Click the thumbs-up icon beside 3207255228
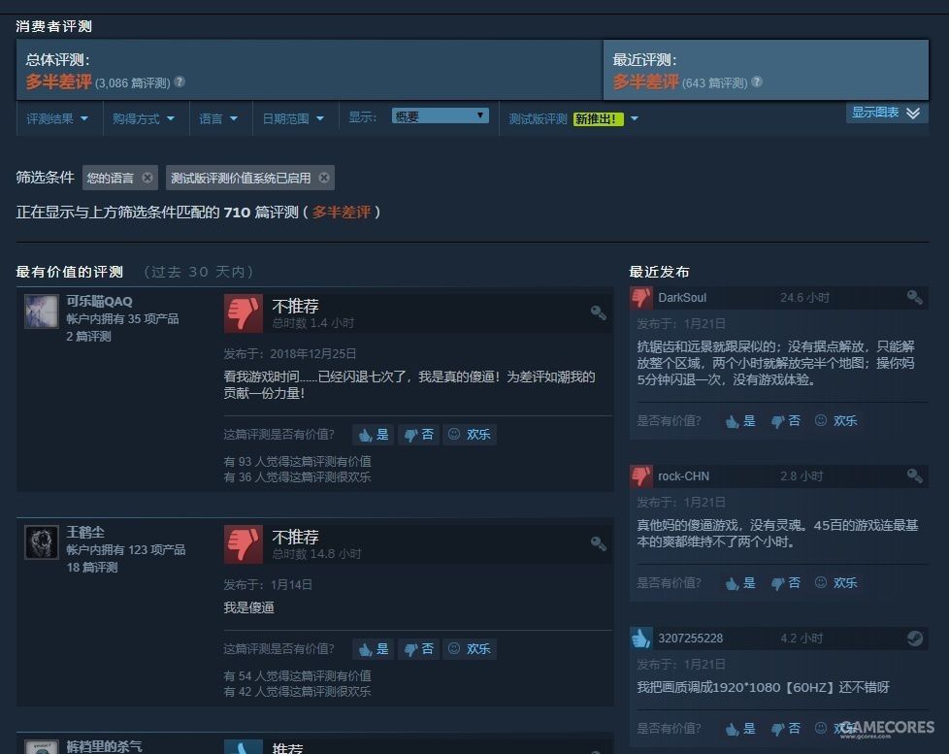 (641, 639)
